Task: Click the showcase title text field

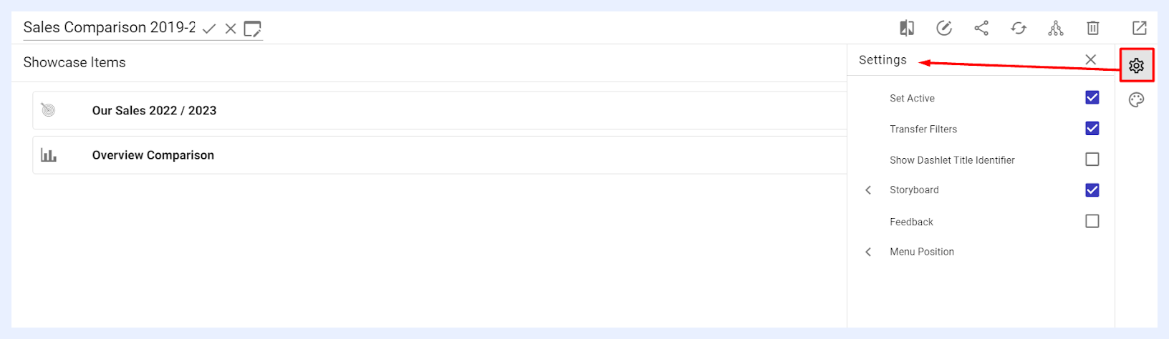Action: click(110, 27)
